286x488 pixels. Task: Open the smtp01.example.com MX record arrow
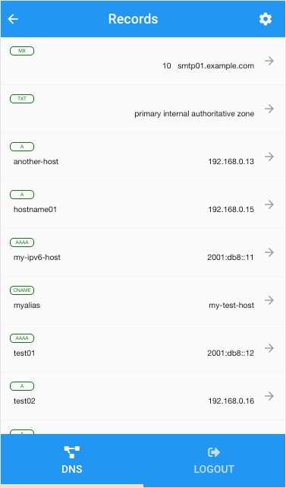click(x=269, y=61)
